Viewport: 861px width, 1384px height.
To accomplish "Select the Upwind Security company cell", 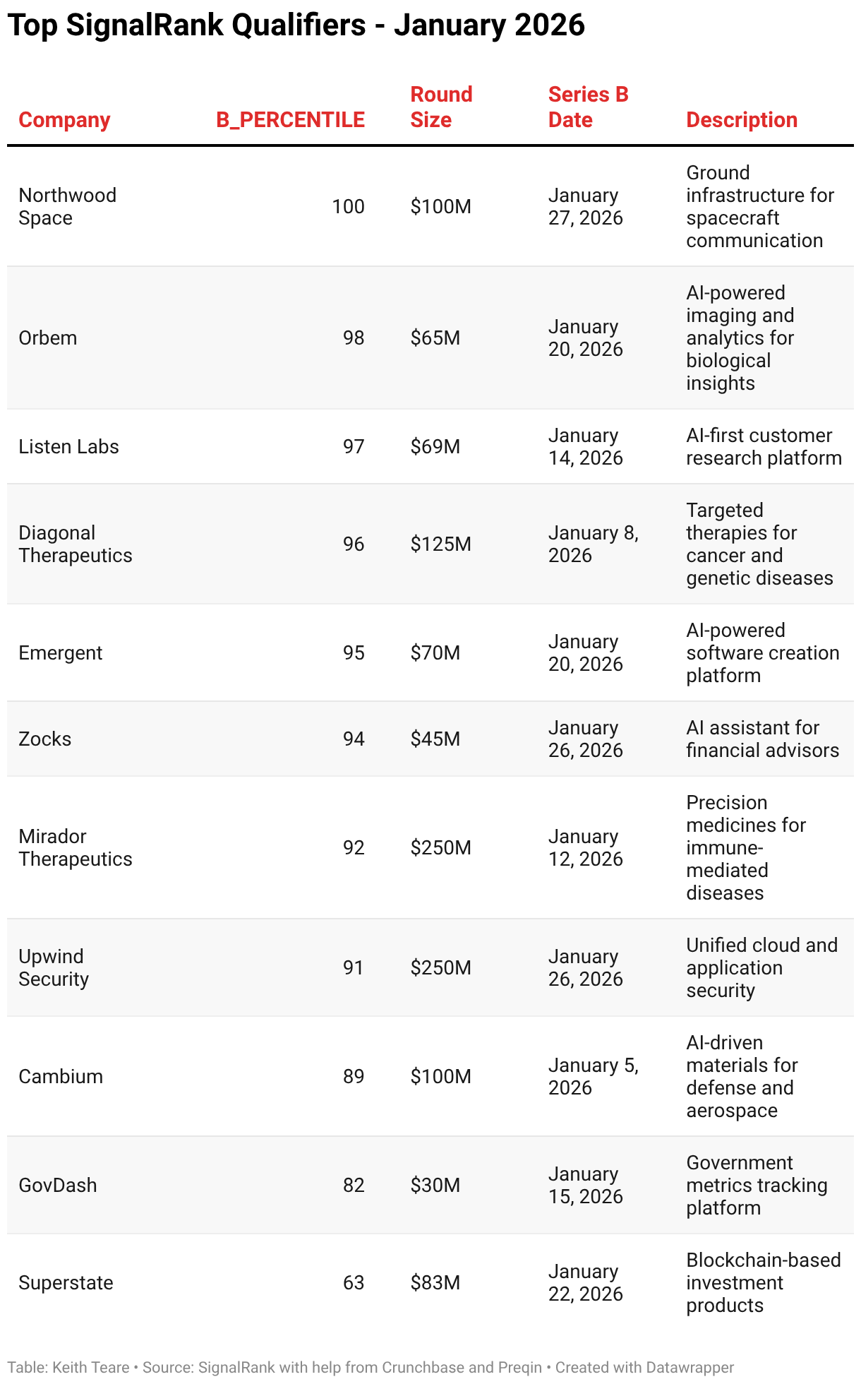I will (54, 967).
